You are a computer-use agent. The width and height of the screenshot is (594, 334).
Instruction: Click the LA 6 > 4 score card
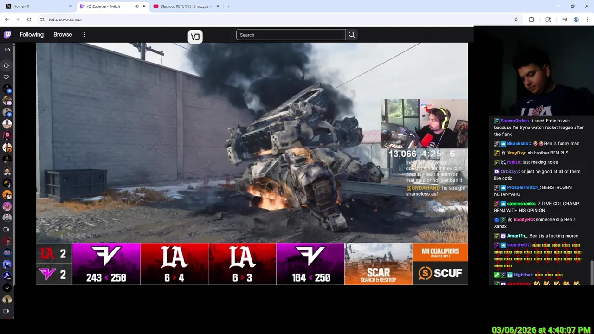coord(174,263)
